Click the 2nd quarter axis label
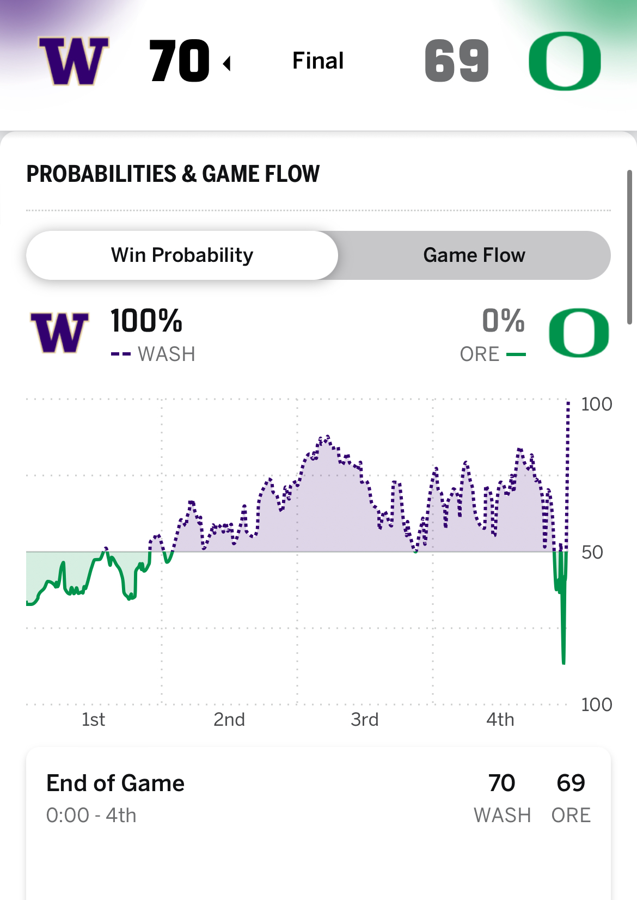637x900 pixels. 229,720
